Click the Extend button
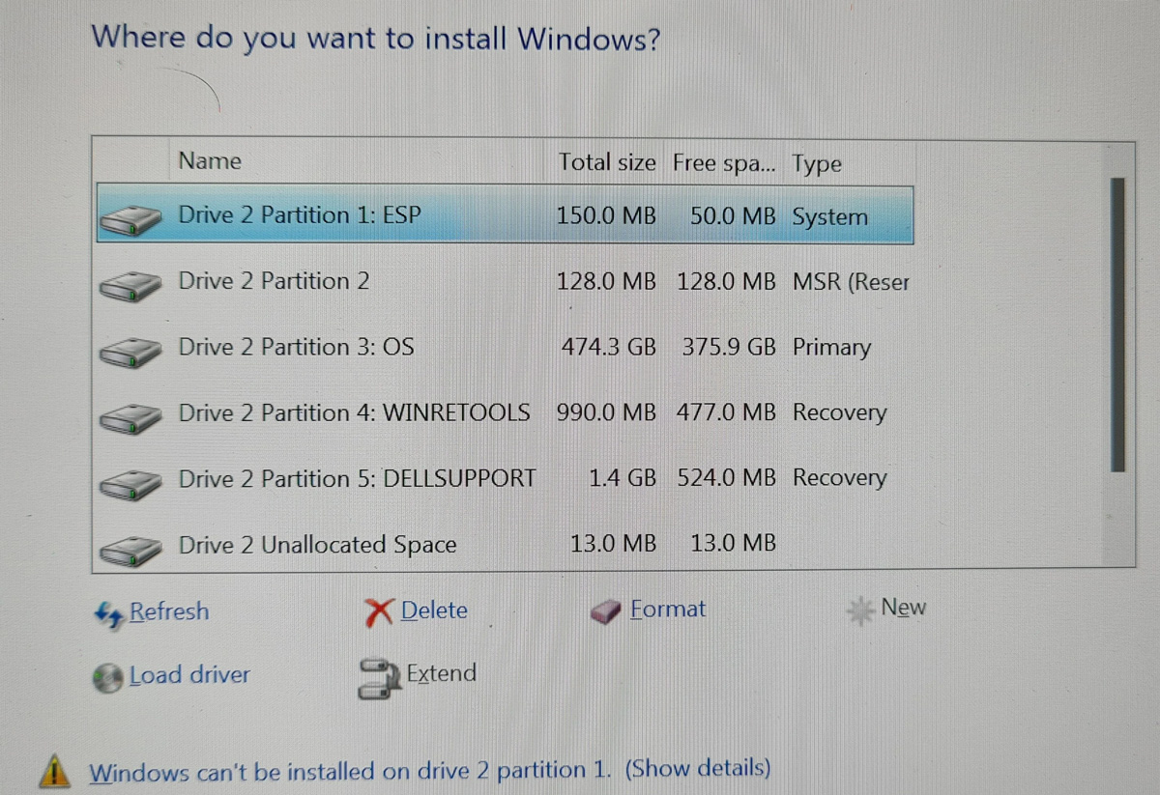1160x795 pixels. (442, 673)
